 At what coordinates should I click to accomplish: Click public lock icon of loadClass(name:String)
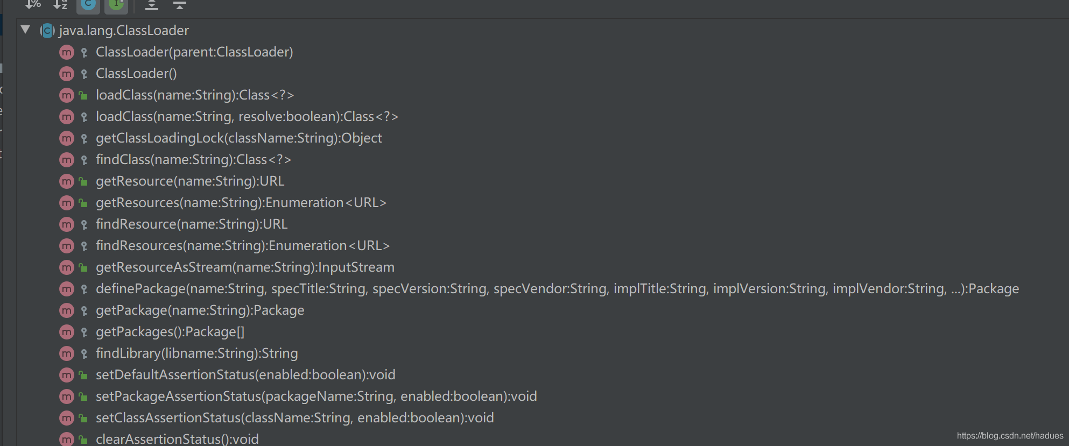click(83, 95)
